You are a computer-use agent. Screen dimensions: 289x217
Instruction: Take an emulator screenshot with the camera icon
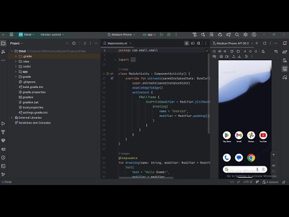(x=221, y=57)
